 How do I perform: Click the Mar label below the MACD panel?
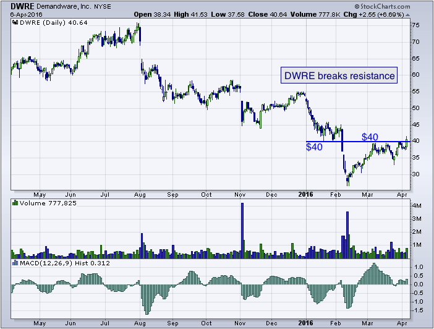[368, 323]
